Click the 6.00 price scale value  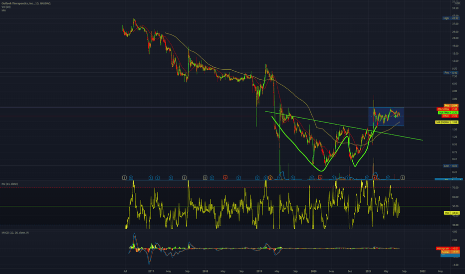455,84
